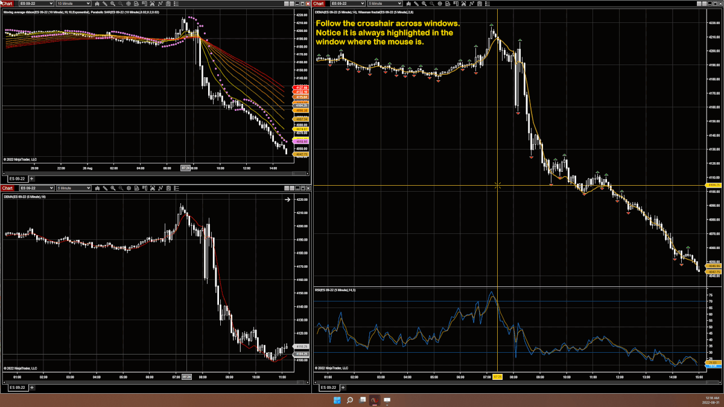Open Windows Start menu on the taskbar
This screenshot has width=724, height=407.
click(x=337, y=400)
